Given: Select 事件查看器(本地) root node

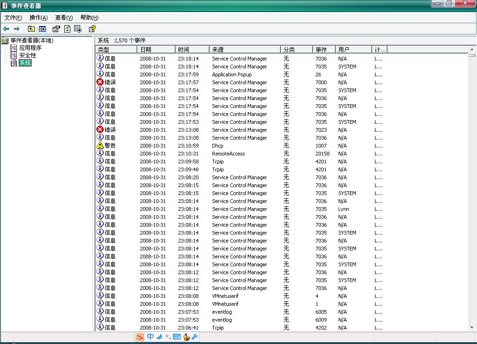Looking at the screenshot, I should pyautogui.click(x=32, y=40).
